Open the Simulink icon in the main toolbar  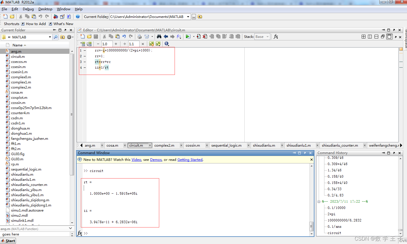point(56,17)
